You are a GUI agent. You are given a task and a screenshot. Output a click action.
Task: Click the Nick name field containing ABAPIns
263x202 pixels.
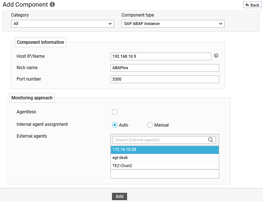(165, 68)
